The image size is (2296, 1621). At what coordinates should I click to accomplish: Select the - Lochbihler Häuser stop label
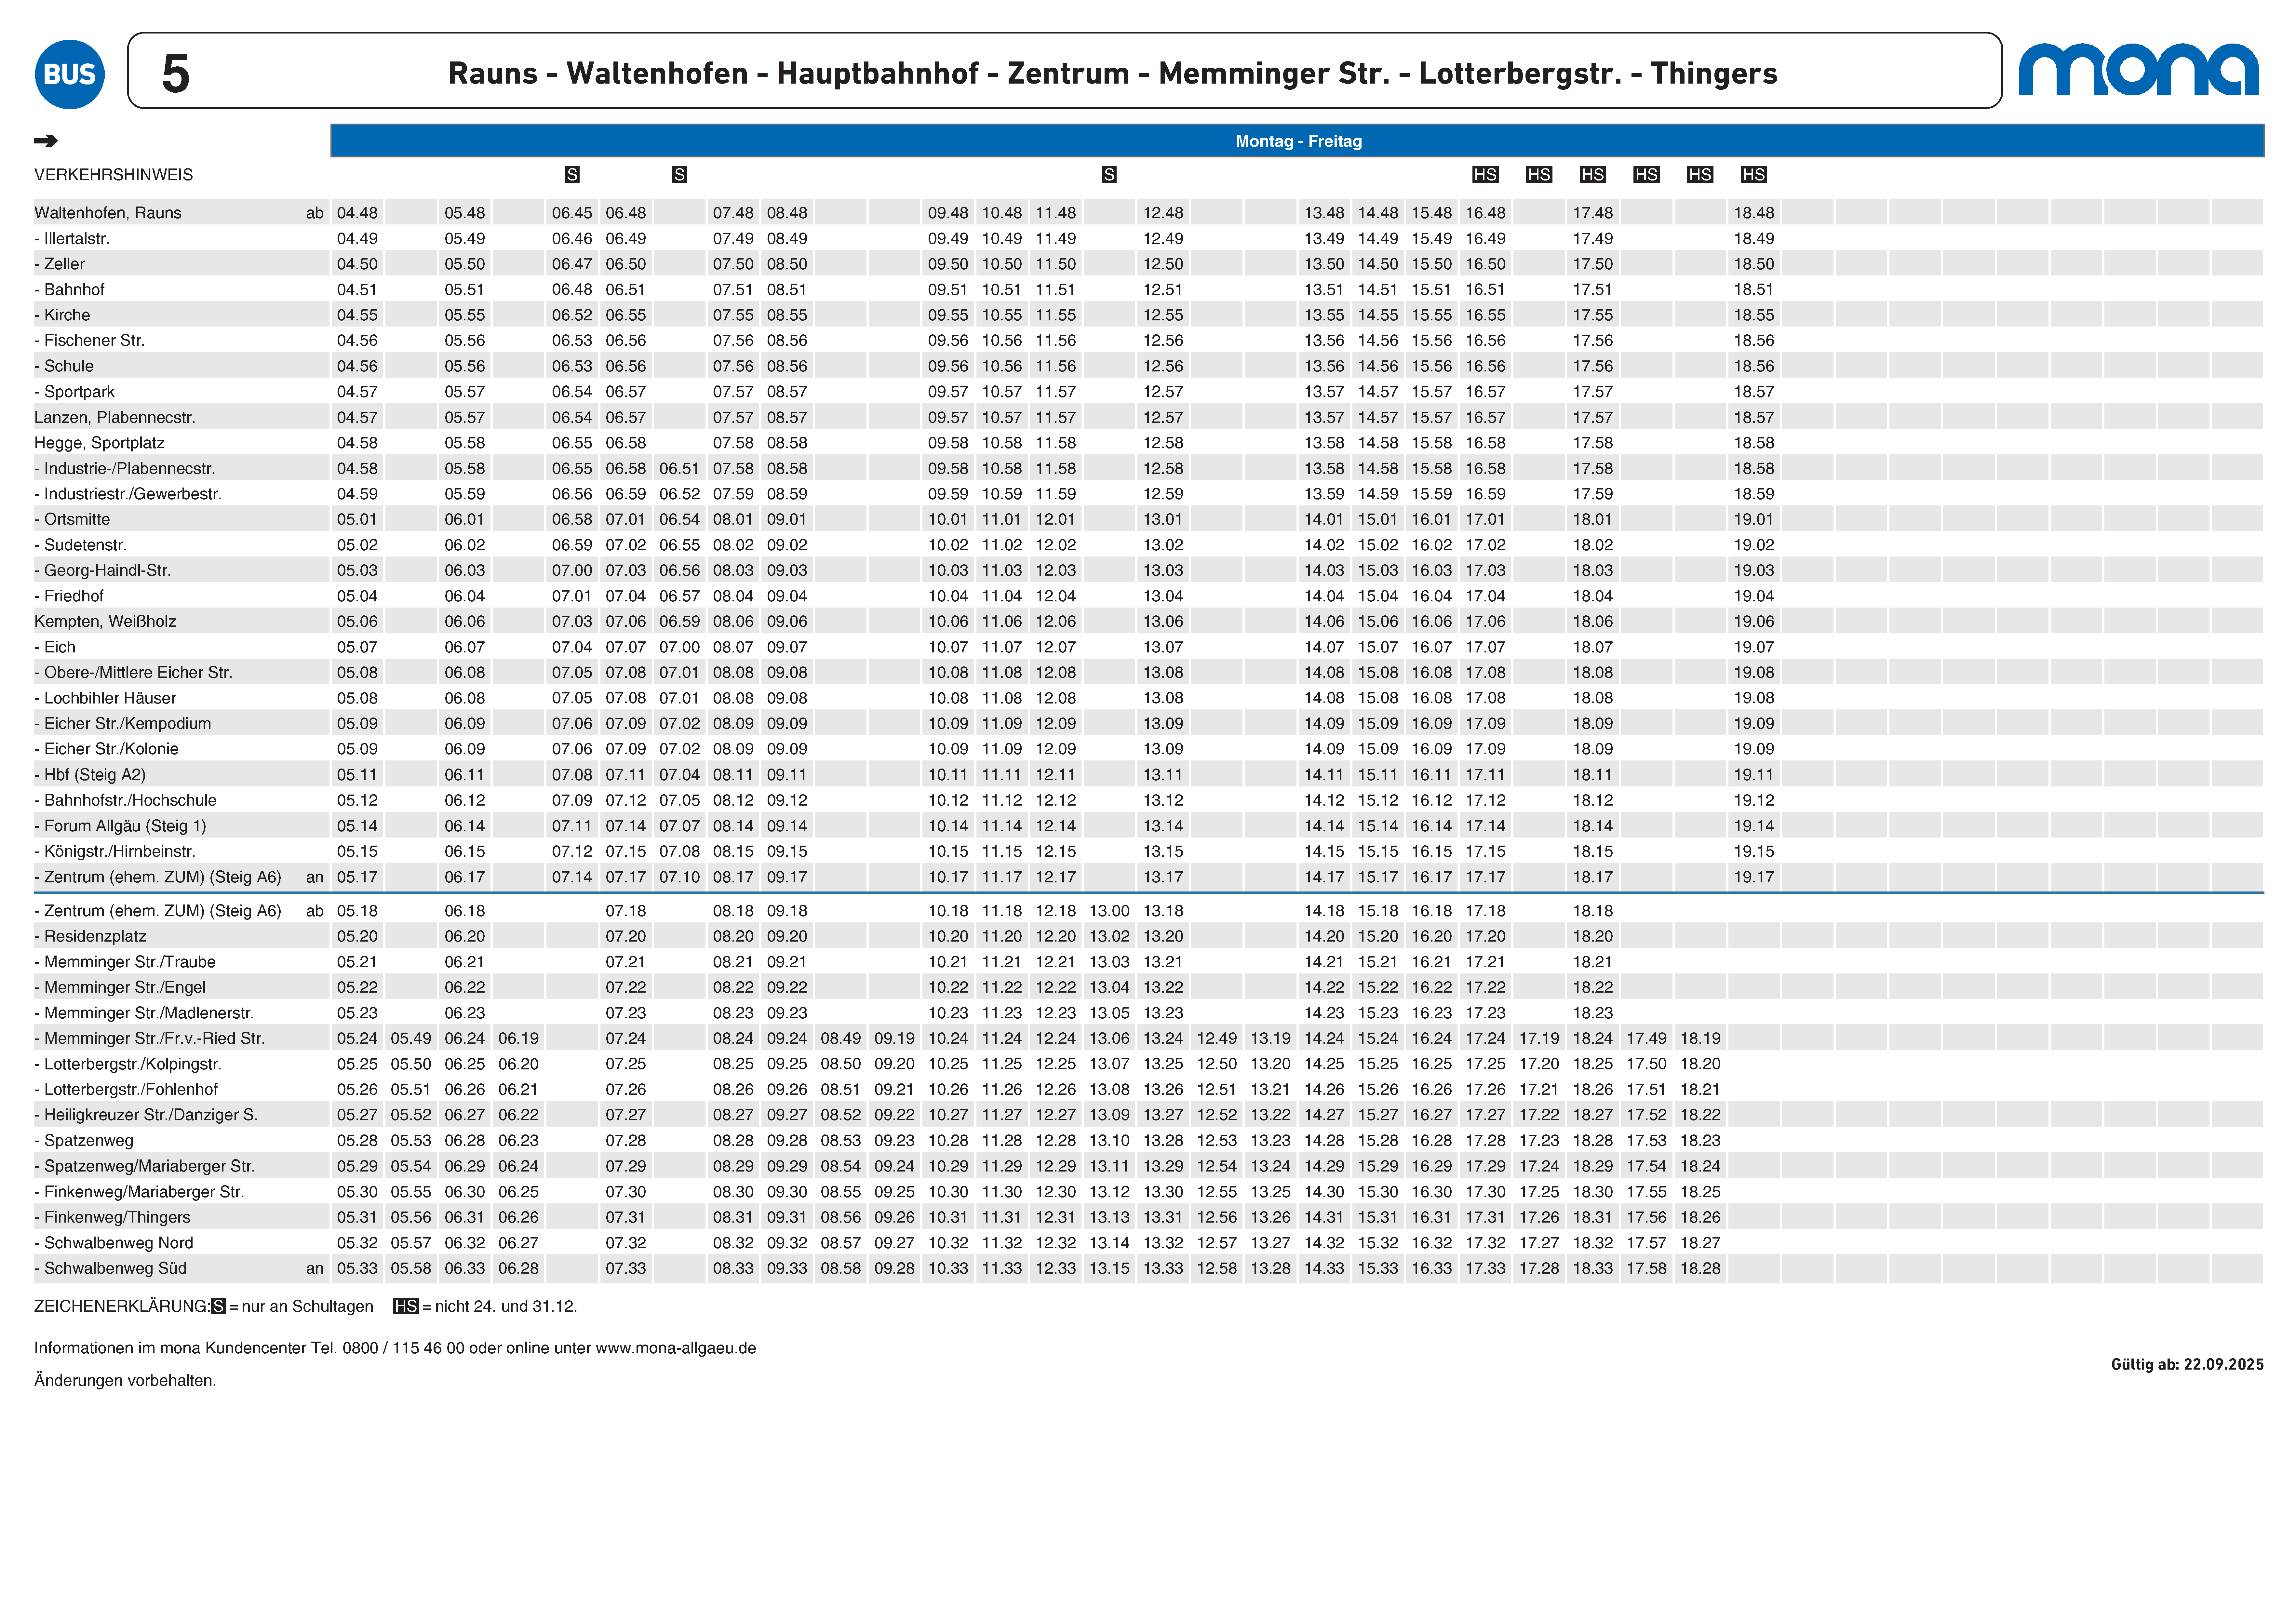pyautogui.click(x=105, y=698)
